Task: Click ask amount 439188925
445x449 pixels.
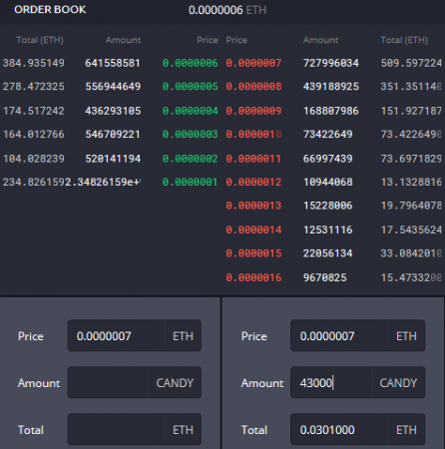Action: coord(331,87)
